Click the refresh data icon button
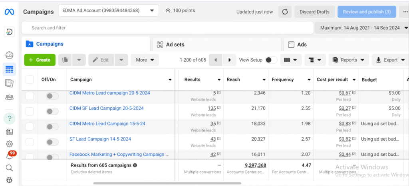The width and height of the screenshot is (409, 186). click(285, 12)
